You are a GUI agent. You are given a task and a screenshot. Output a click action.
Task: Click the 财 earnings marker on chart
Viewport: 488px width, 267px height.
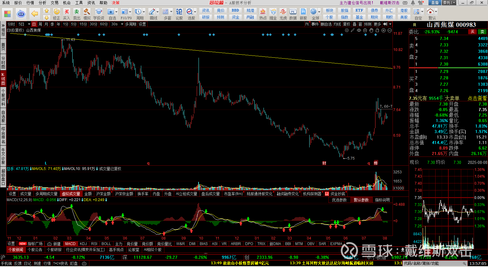[x=324, y=163]
